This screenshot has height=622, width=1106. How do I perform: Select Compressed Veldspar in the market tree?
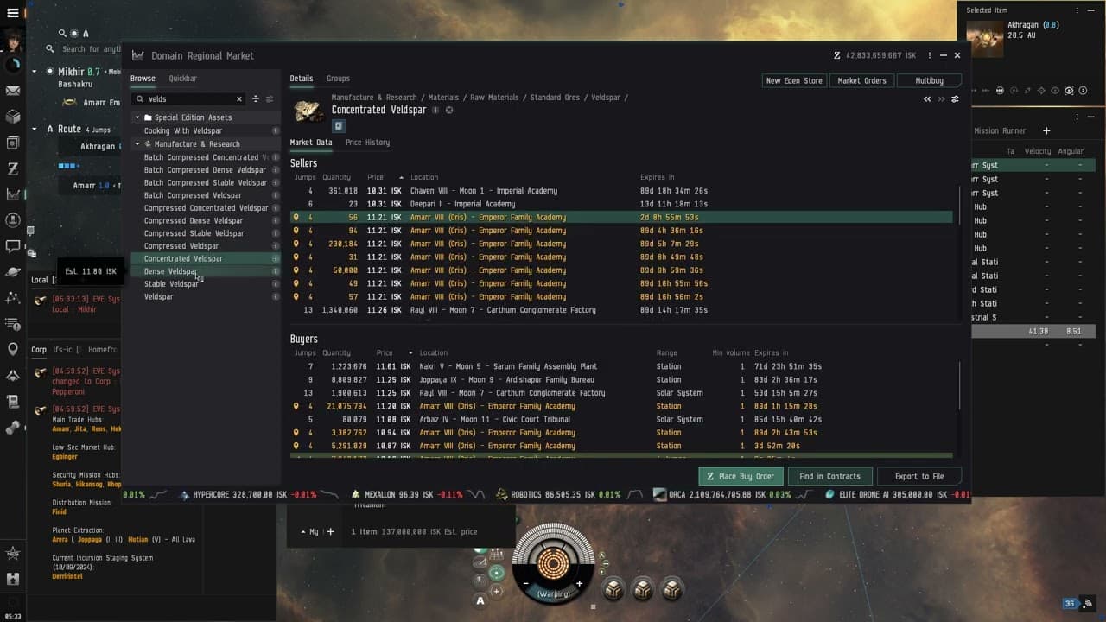[x=181, y=246]
